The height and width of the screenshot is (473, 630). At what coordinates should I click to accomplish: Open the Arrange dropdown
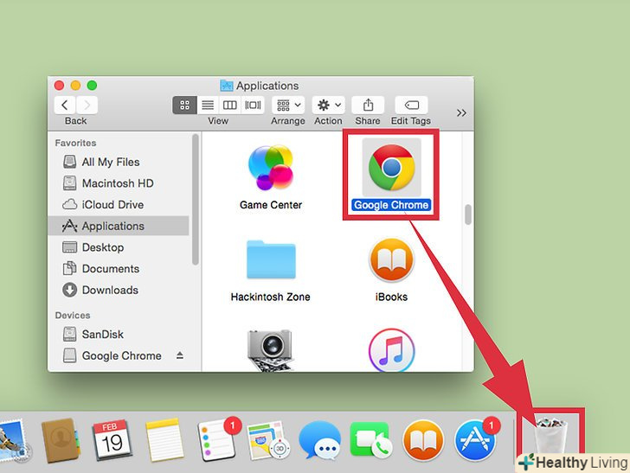pos(288,105)
